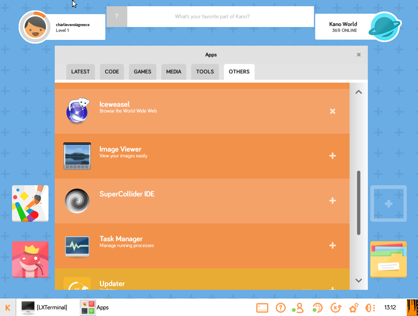
Task: Click the scroll up arrow in Apps
Action: [359, 92]
